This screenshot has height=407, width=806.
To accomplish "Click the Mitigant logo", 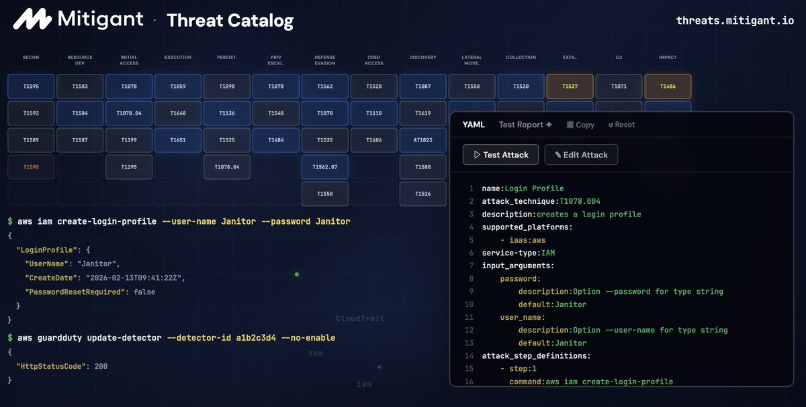I will pos(78,19).
